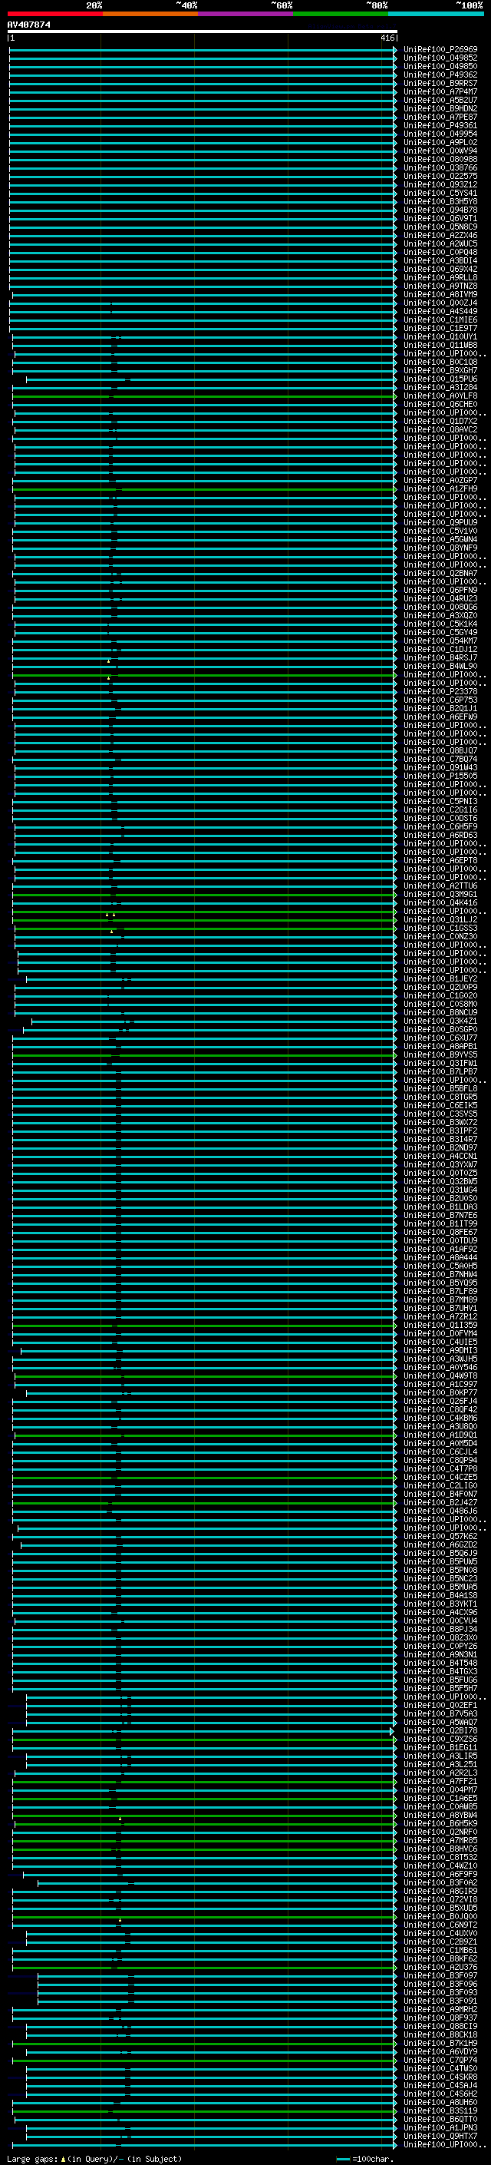Select the UniRef100_B1JEY2 label
The image size is (491, 2165).
point(440,979)
